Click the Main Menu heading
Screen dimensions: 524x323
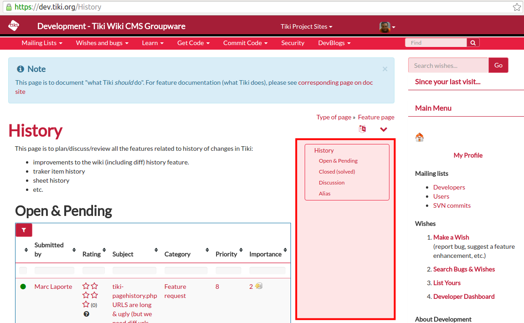point(433,108)
